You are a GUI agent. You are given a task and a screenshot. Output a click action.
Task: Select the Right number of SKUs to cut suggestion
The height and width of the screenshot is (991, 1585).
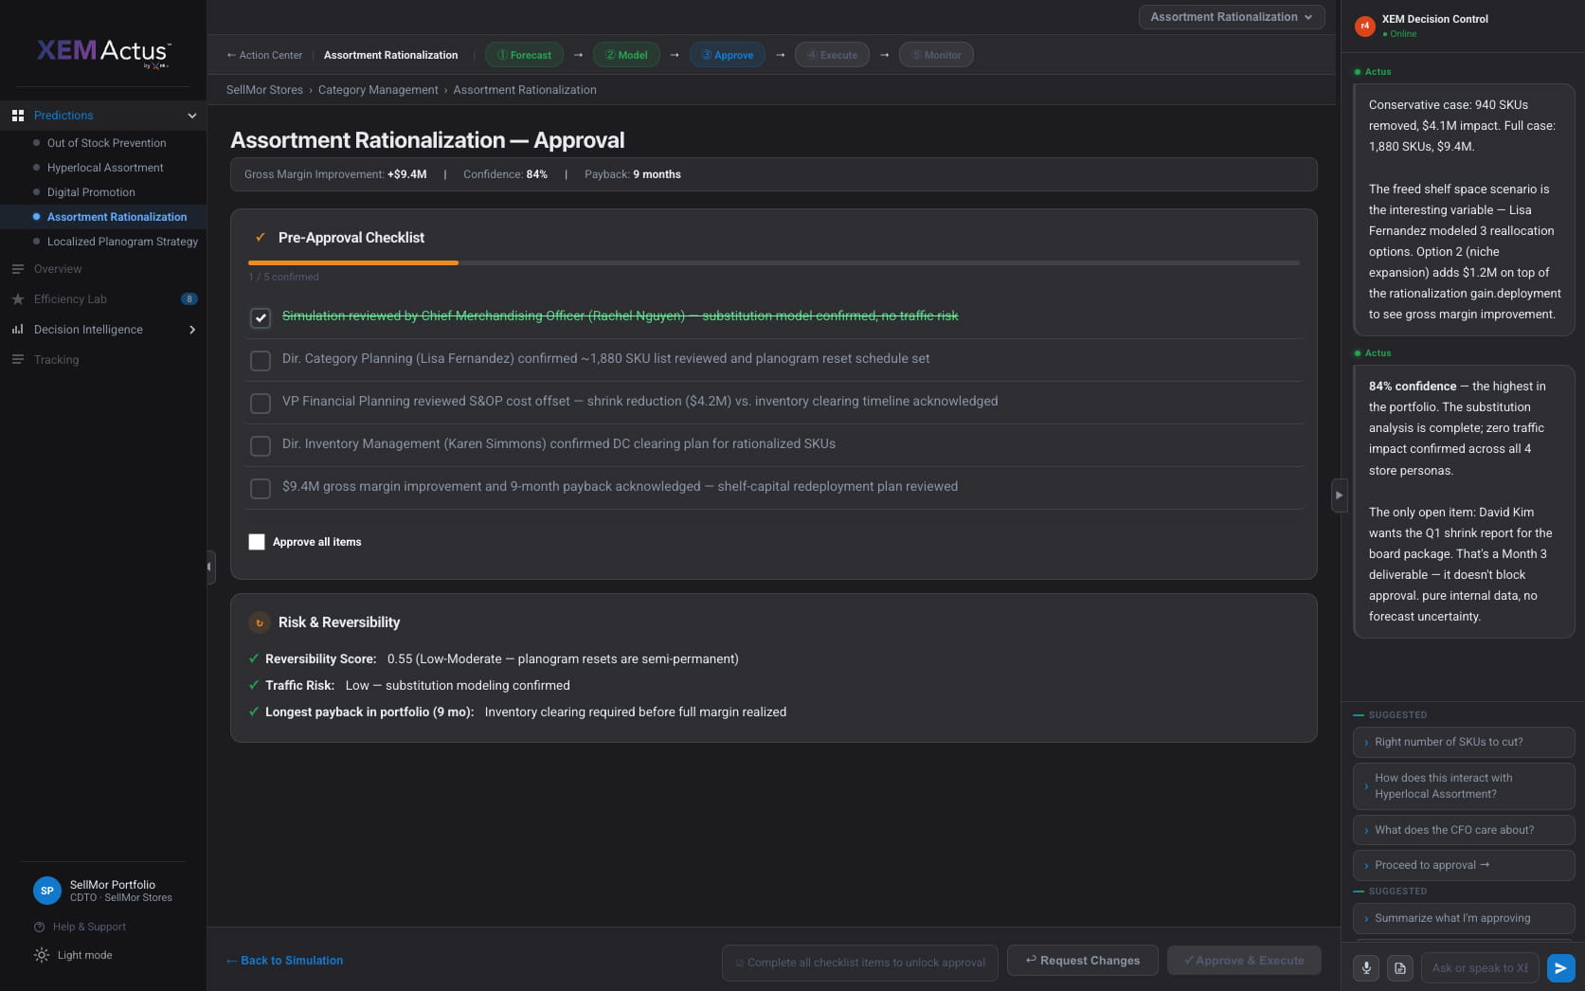(1464, 742)
